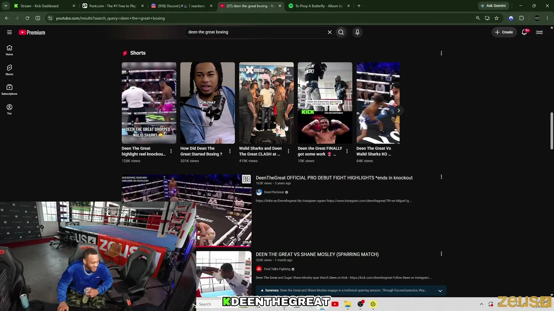Open browser extensions puzzle icon

coord(522,18)
